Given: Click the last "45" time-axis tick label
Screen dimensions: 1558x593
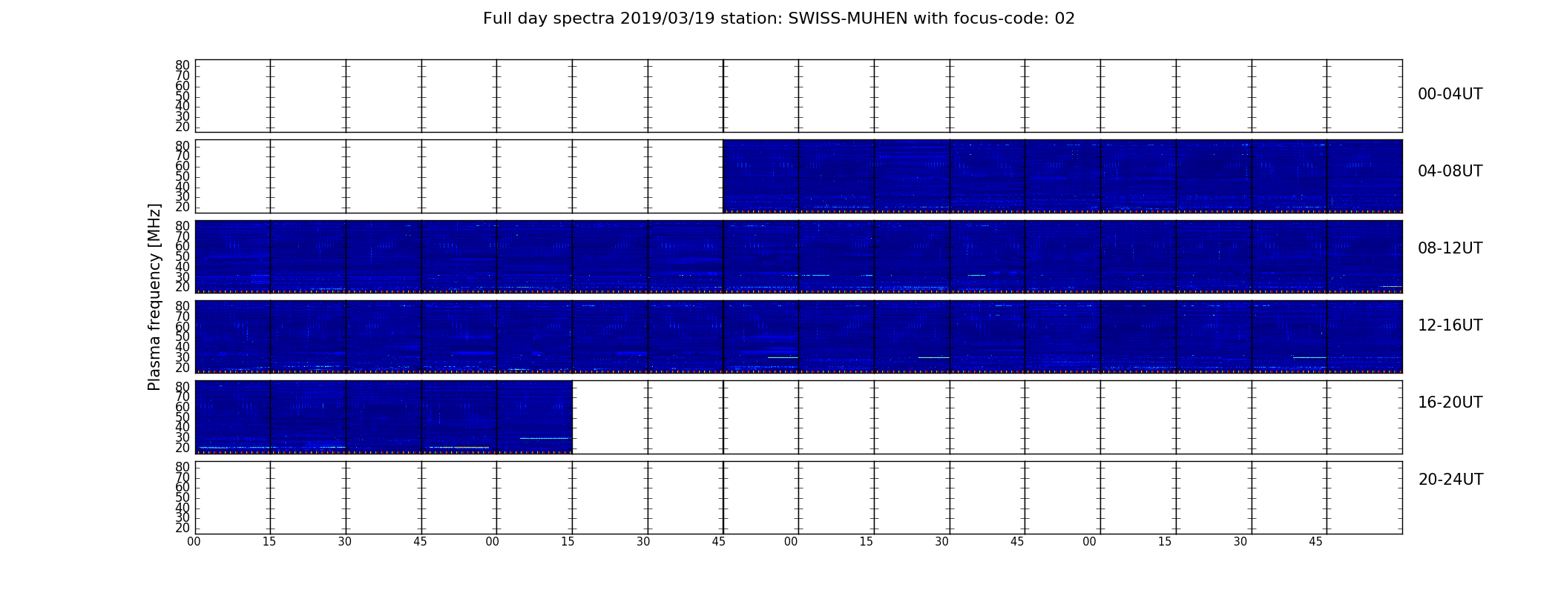Looking at the screenshot, I should pyautogui.click(x=1315, y=542).
